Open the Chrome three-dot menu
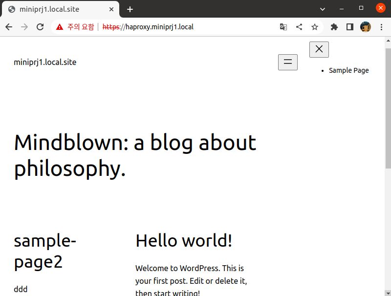This screenshot has width=391, height=296. [381, 27]
